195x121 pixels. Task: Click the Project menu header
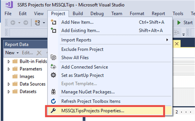pyautogui.click(x=58, y=14)
